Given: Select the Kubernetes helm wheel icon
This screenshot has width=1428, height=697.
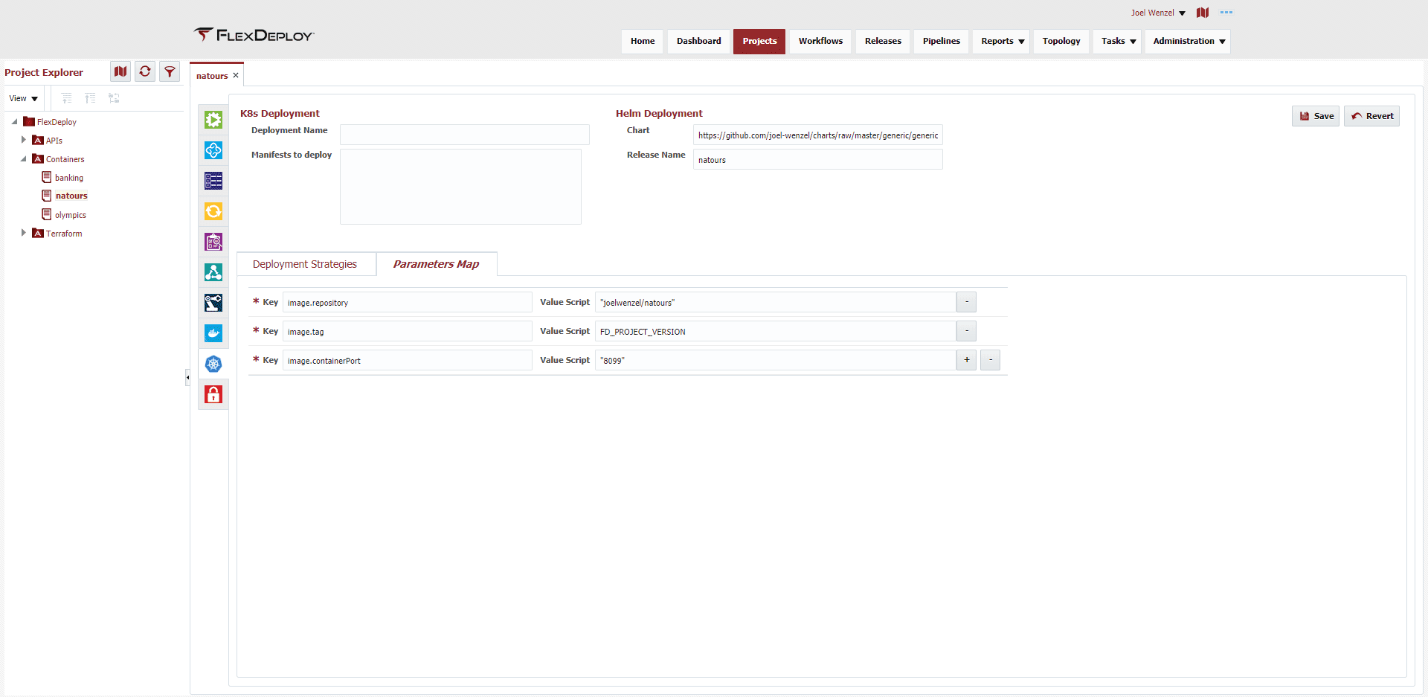Looking at the screenshot, I should pyautogui.click(x=213, y=364).
